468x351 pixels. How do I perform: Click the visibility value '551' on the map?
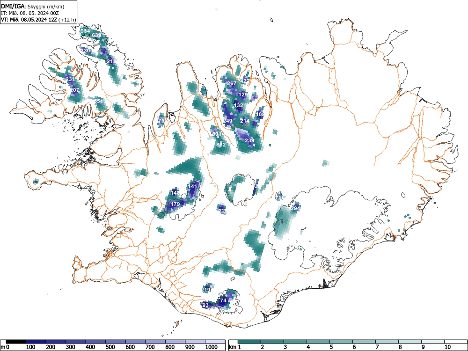tap(98, 101)
